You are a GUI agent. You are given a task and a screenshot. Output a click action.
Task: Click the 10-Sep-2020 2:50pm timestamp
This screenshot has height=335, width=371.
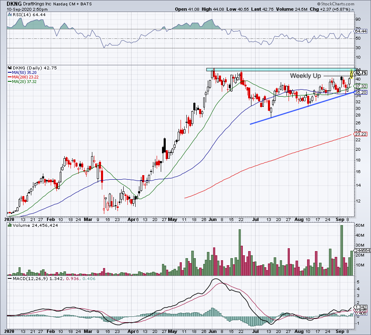(x=27, y=10)
